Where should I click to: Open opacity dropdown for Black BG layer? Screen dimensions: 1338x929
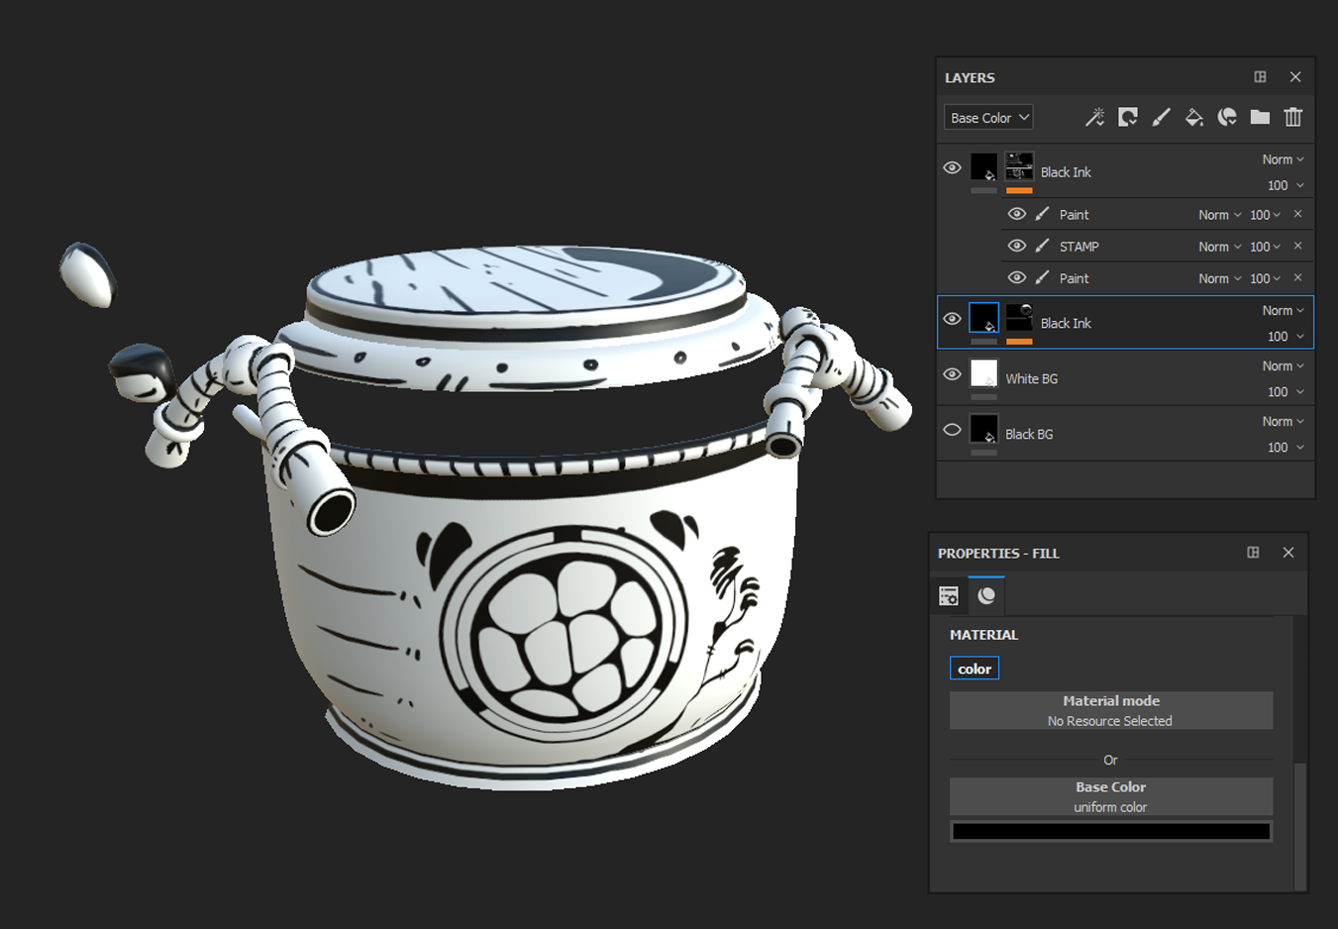pos(1286,448)
